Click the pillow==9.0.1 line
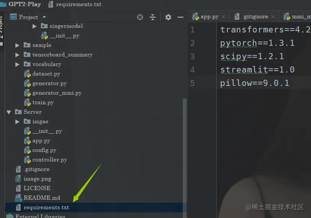The image size is (311, 218). pos(255,83)
